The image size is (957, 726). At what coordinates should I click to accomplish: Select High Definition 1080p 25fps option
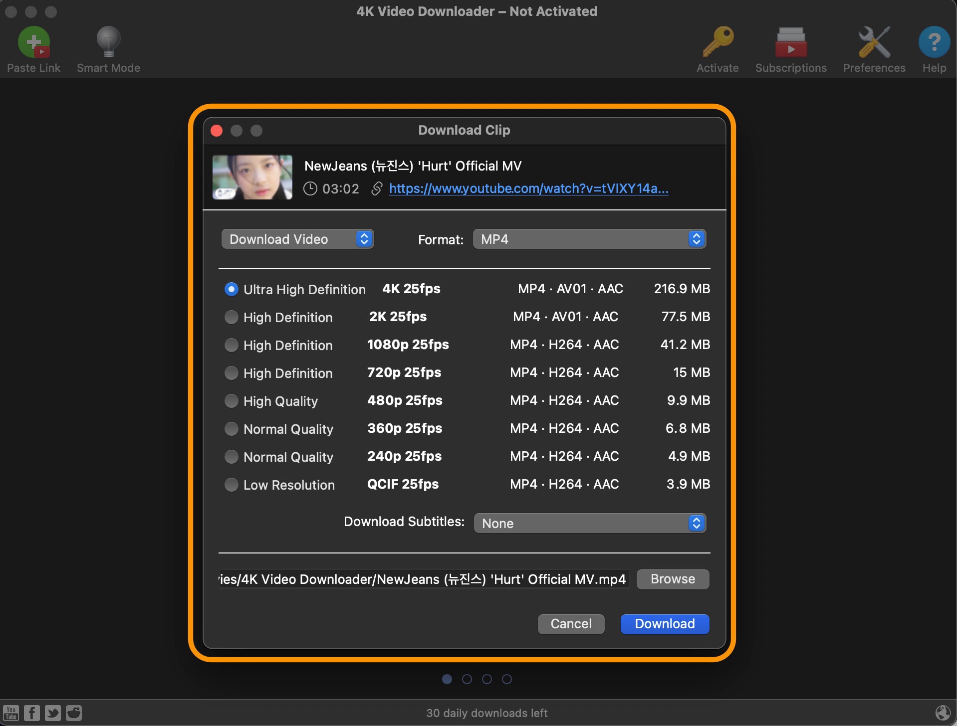pyautogui.click(x=232, y=345)
